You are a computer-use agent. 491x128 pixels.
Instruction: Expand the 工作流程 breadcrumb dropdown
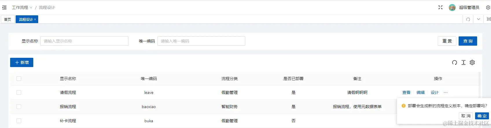coord(22,8)
